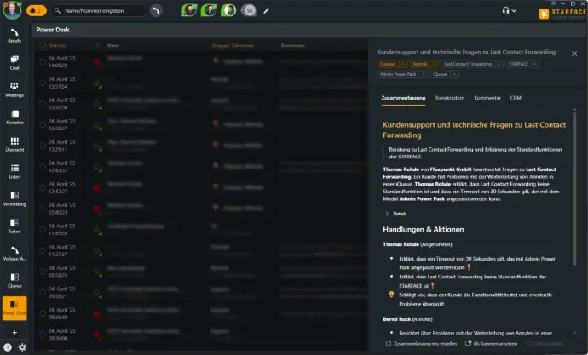Select the 10:34:25 call row checkbox

pos(43,272)
